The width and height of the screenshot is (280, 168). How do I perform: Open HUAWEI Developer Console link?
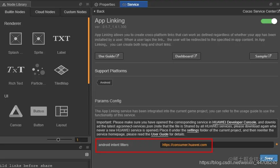click(x=234, y=122)
